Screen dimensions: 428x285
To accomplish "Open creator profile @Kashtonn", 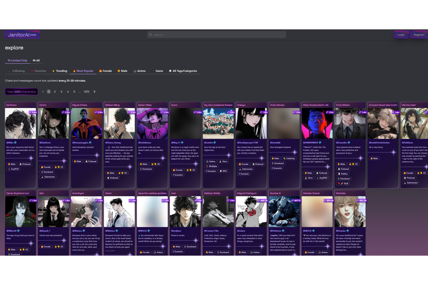I will (45, 143).
